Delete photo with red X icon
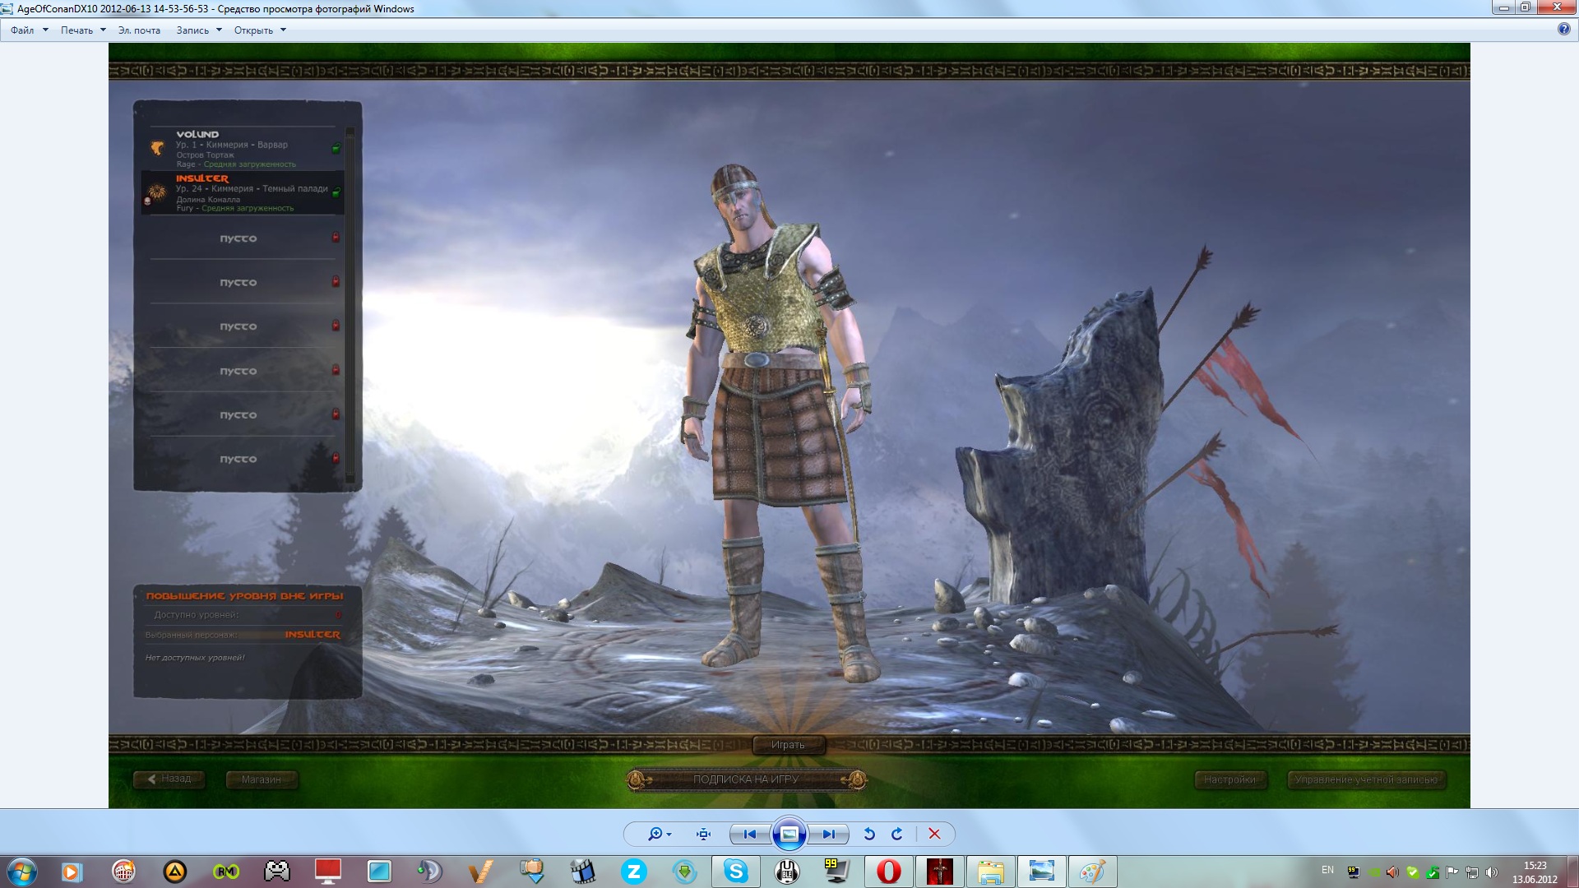Viewport: 1579px width, 888px height. 934,834
